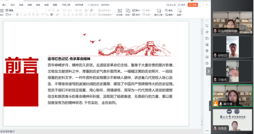This screenshot has width=254, height=134.
Task: Open the 插入 ribbon tab
Action: [4, 5]
